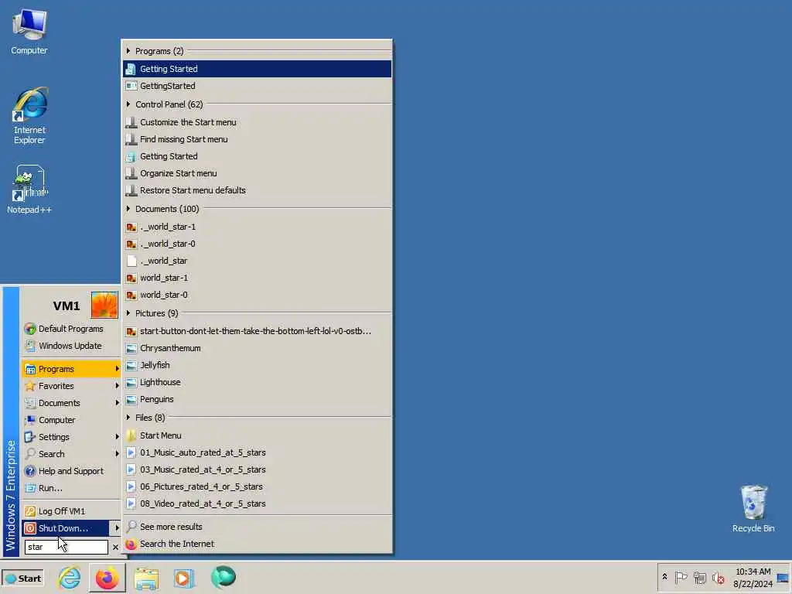Screen dimensions: 792x594
Task: Click the green round taskbar application icon
Action: (223, 577)
